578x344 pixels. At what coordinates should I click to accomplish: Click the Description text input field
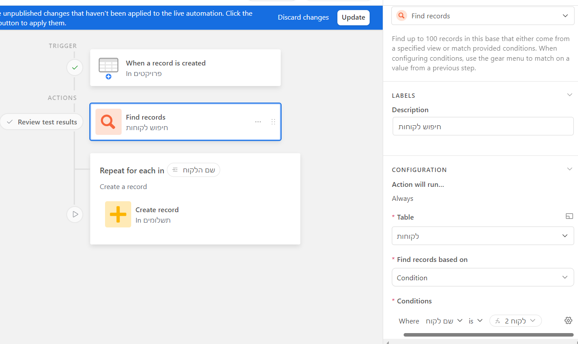(x=483, y=127)
